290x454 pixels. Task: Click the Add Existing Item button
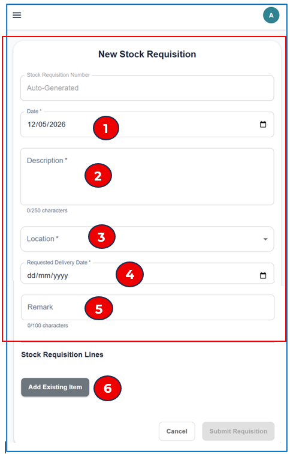55,387
